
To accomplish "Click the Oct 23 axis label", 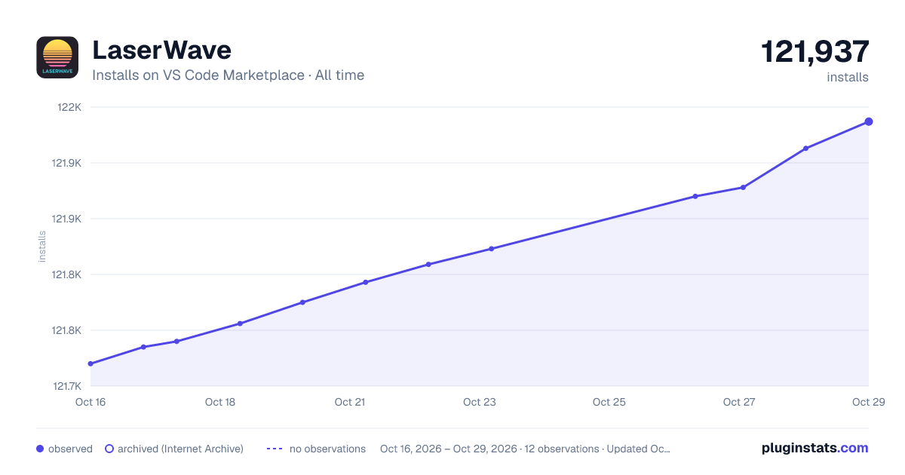I will (x=480, y=402).
